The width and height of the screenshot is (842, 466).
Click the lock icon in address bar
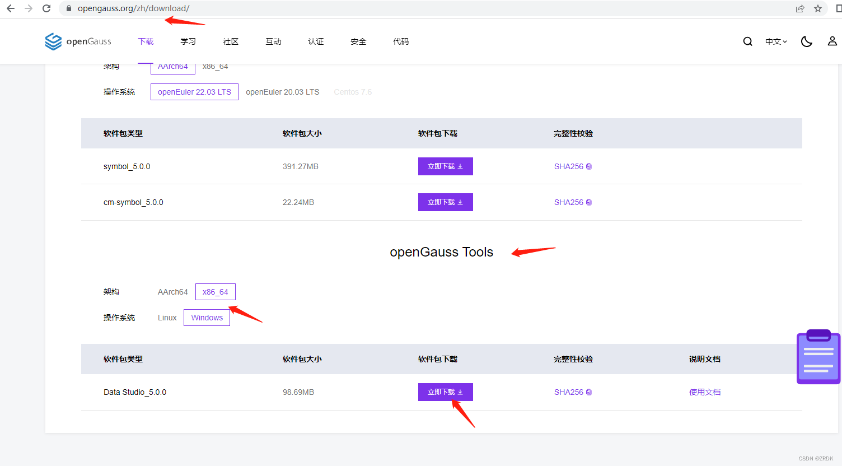[x=69, y=8]
